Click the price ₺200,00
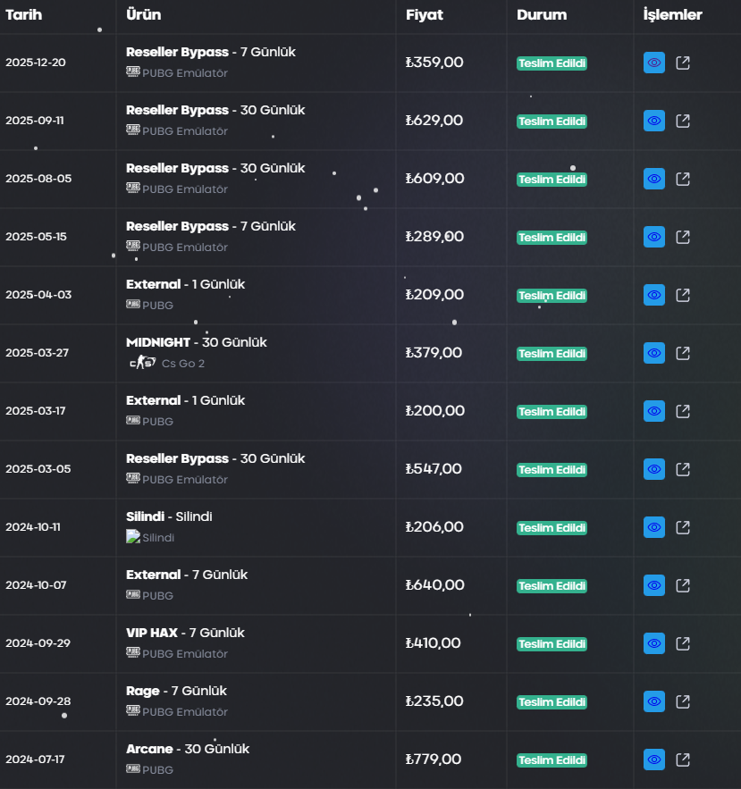This screenshot has width=741, height=789. [435, 411]
